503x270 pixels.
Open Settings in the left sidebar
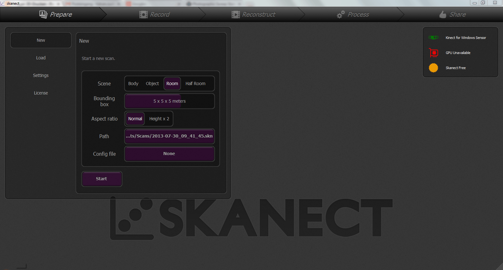41,75
